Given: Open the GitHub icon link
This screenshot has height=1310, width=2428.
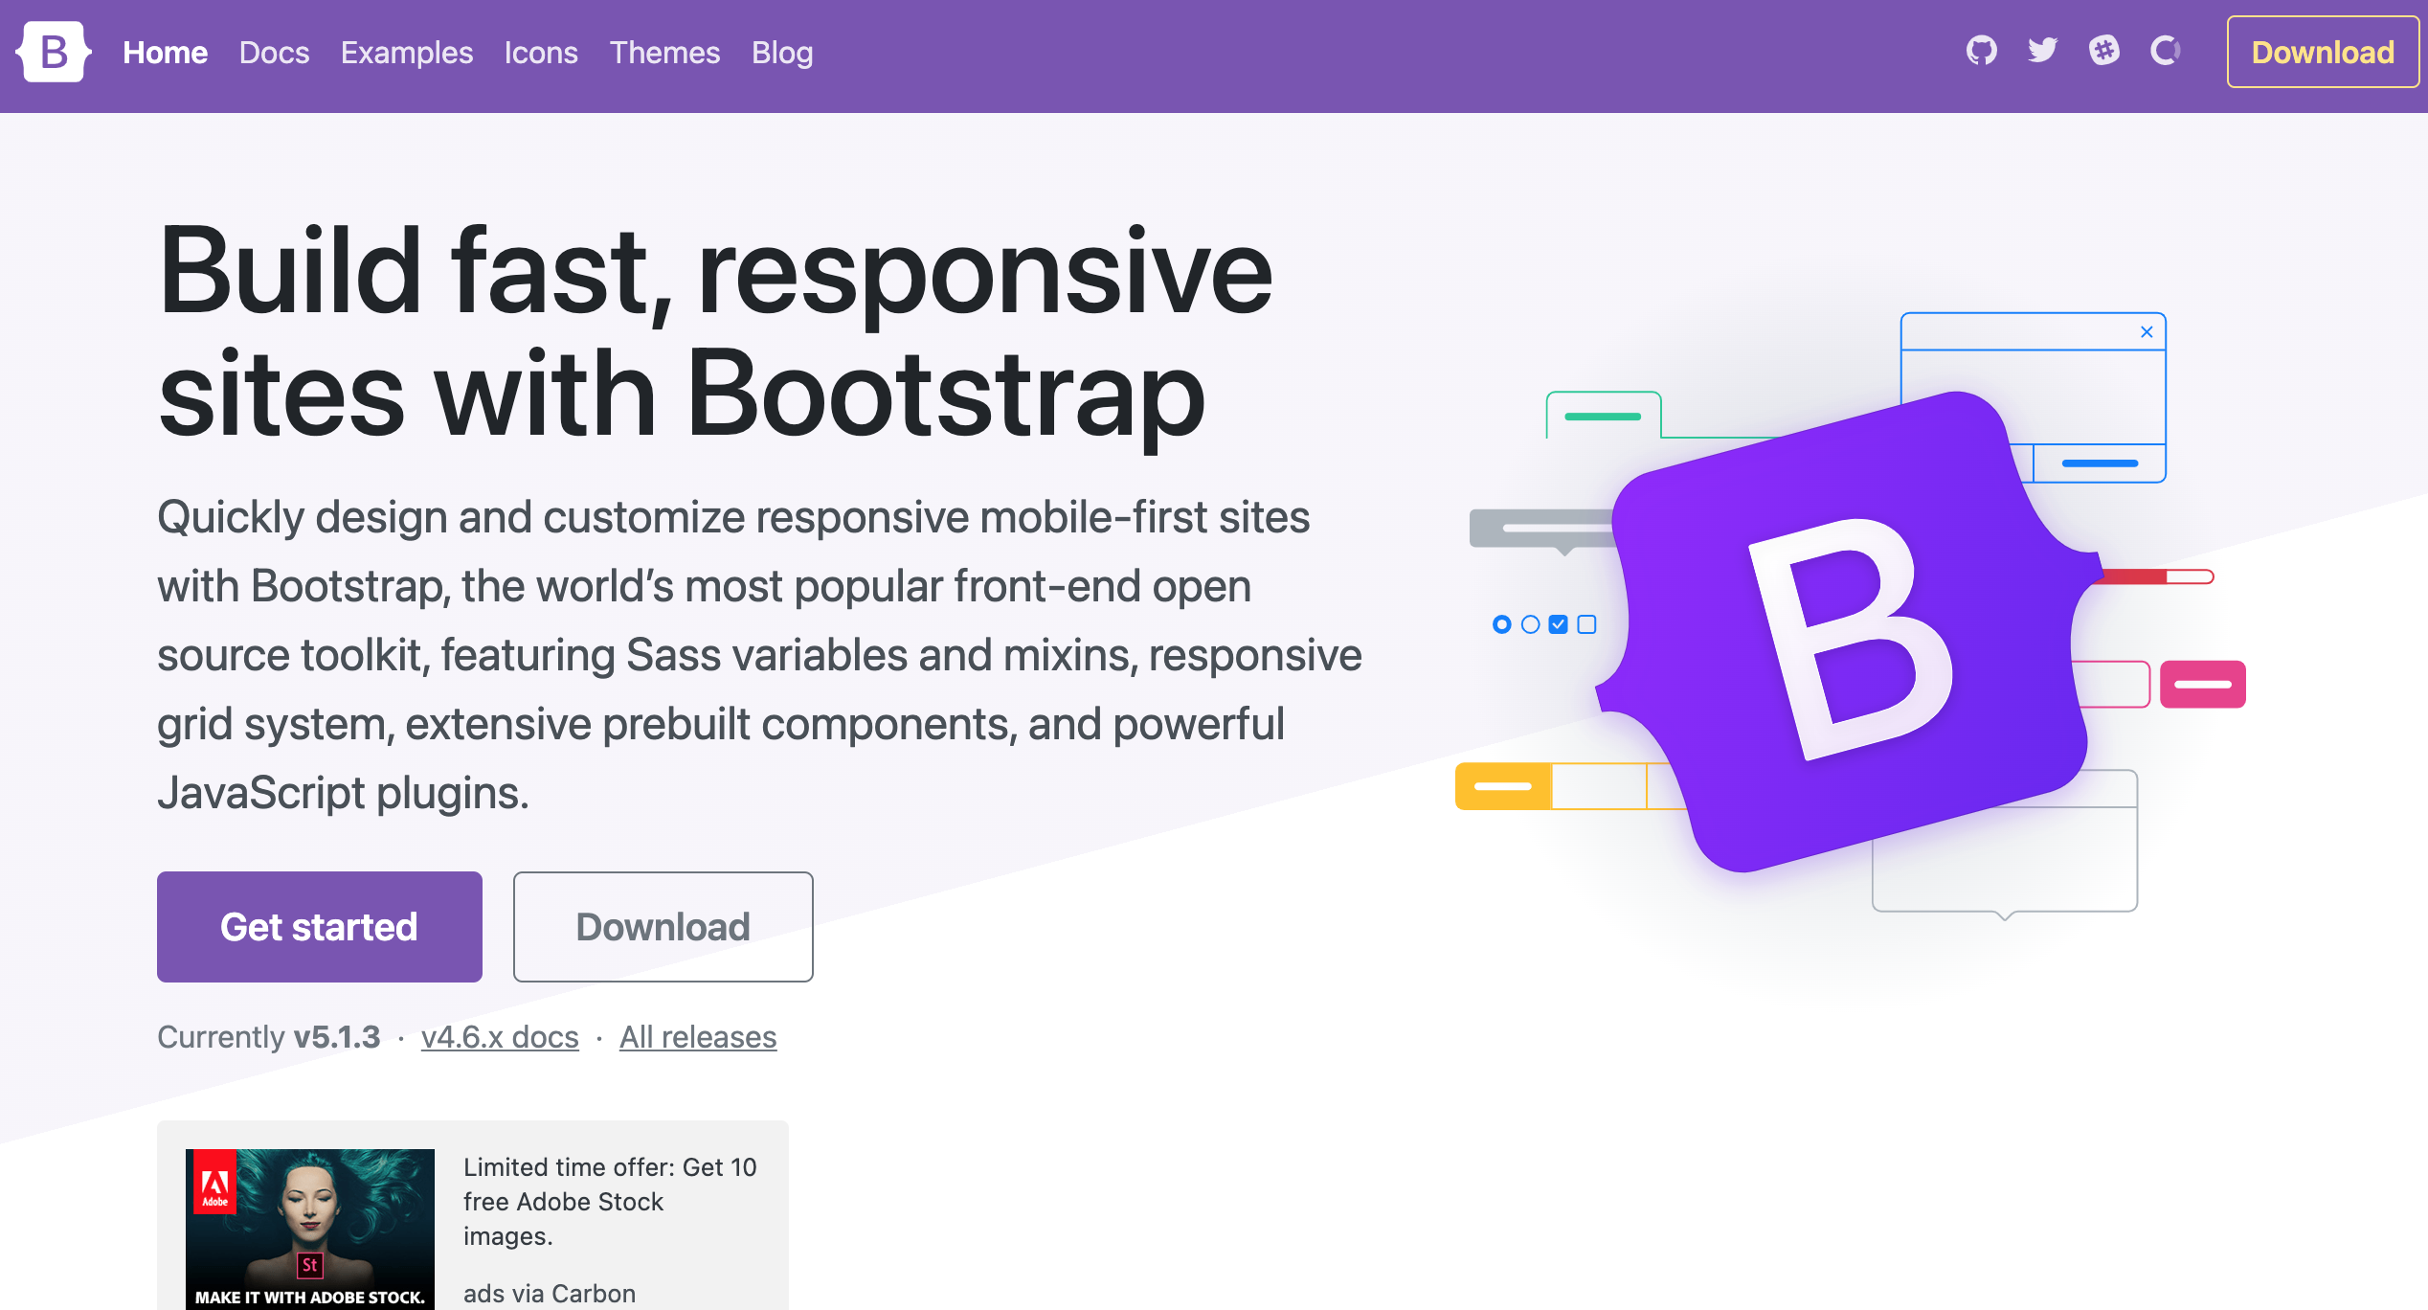Looking at the screenshot, I should 1981,51.
